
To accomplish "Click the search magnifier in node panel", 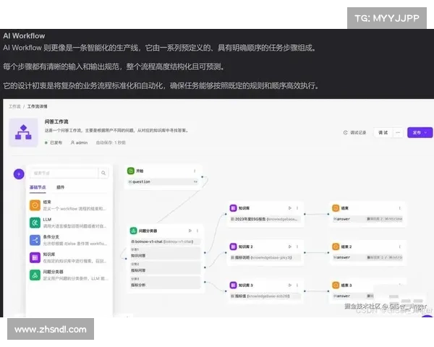I will coord(103,173).
